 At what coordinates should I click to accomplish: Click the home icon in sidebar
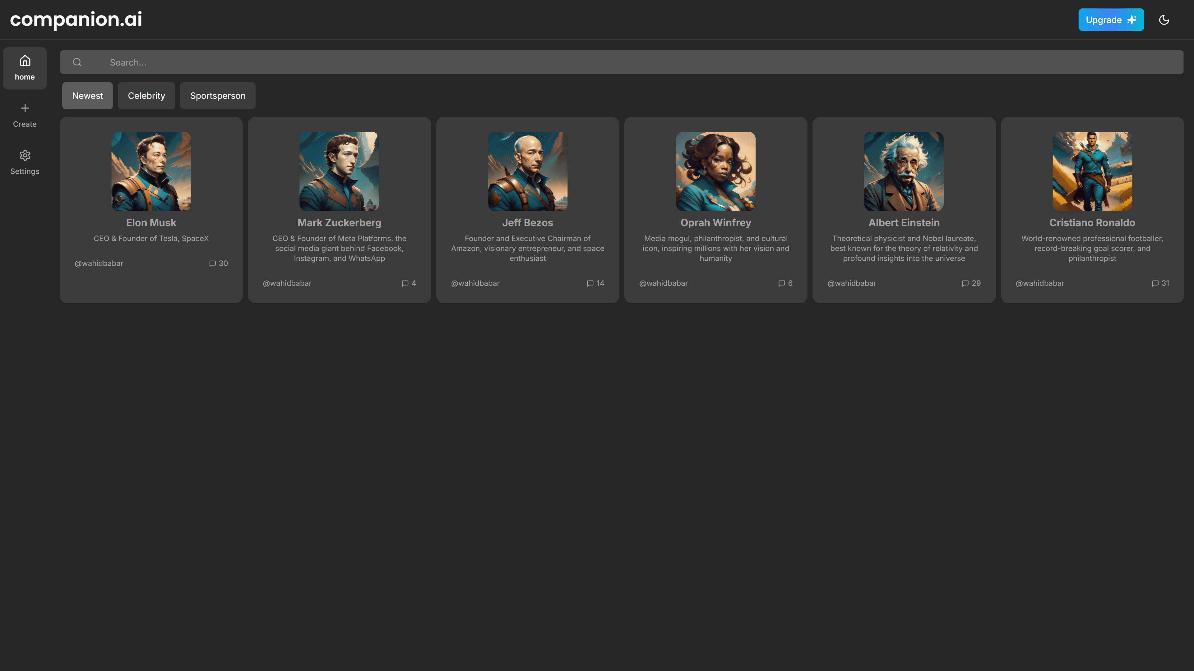coord(25,61)
